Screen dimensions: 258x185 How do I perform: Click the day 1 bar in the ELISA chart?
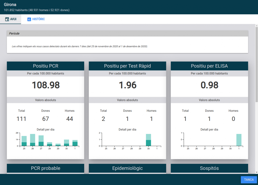239,140
